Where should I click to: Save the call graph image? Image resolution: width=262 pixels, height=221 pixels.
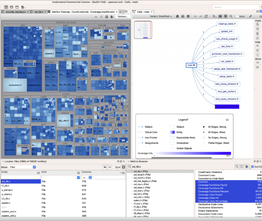[188, 16]
